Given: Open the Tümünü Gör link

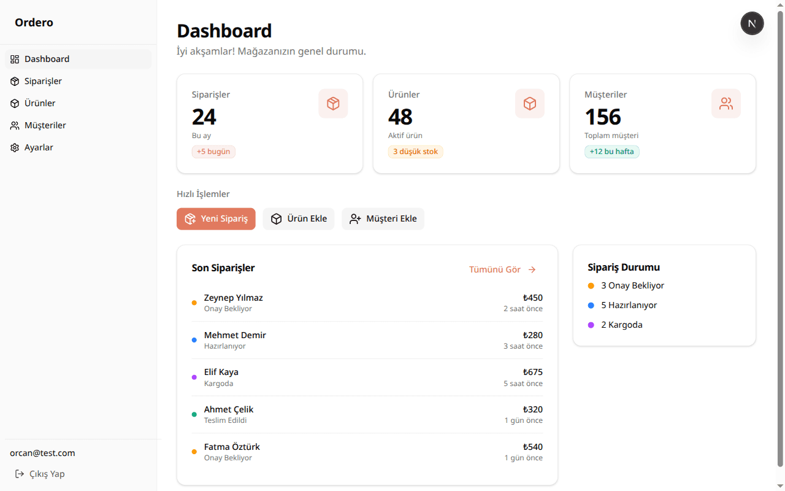Looking at the screenshot, I should click(x=495, y=269).
